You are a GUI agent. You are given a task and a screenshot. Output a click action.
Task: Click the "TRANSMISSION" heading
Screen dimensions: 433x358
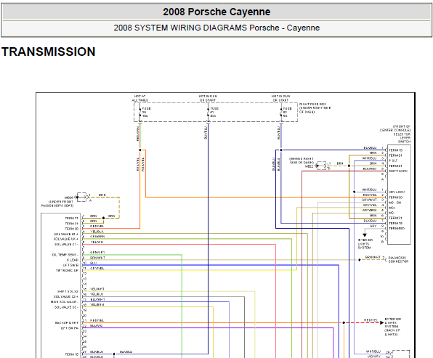click(49, 52)
